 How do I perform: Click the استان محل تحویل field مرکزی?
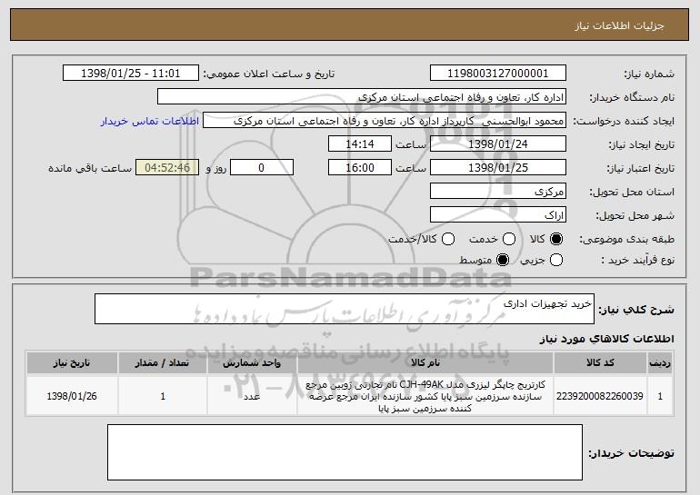(498, 192)
